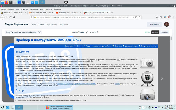
Task: Jump to Скачать section
Action: coord(118,46)
